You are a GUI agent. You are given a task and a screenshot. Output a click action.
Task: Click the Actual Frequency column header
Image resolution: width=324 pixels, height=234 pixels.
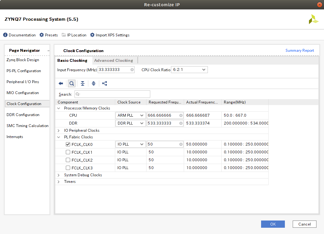point(203,102)
